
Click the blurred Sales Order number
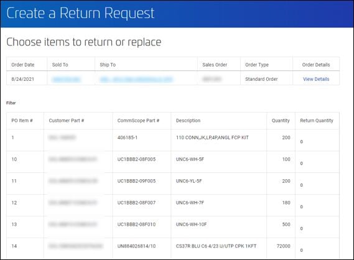click(212, 79)
